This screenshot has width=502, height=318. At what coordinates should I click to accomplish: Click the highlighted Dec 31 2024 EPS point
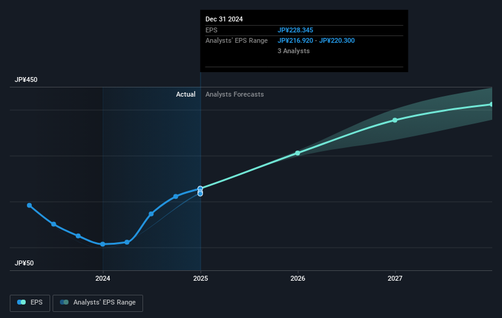200,188
